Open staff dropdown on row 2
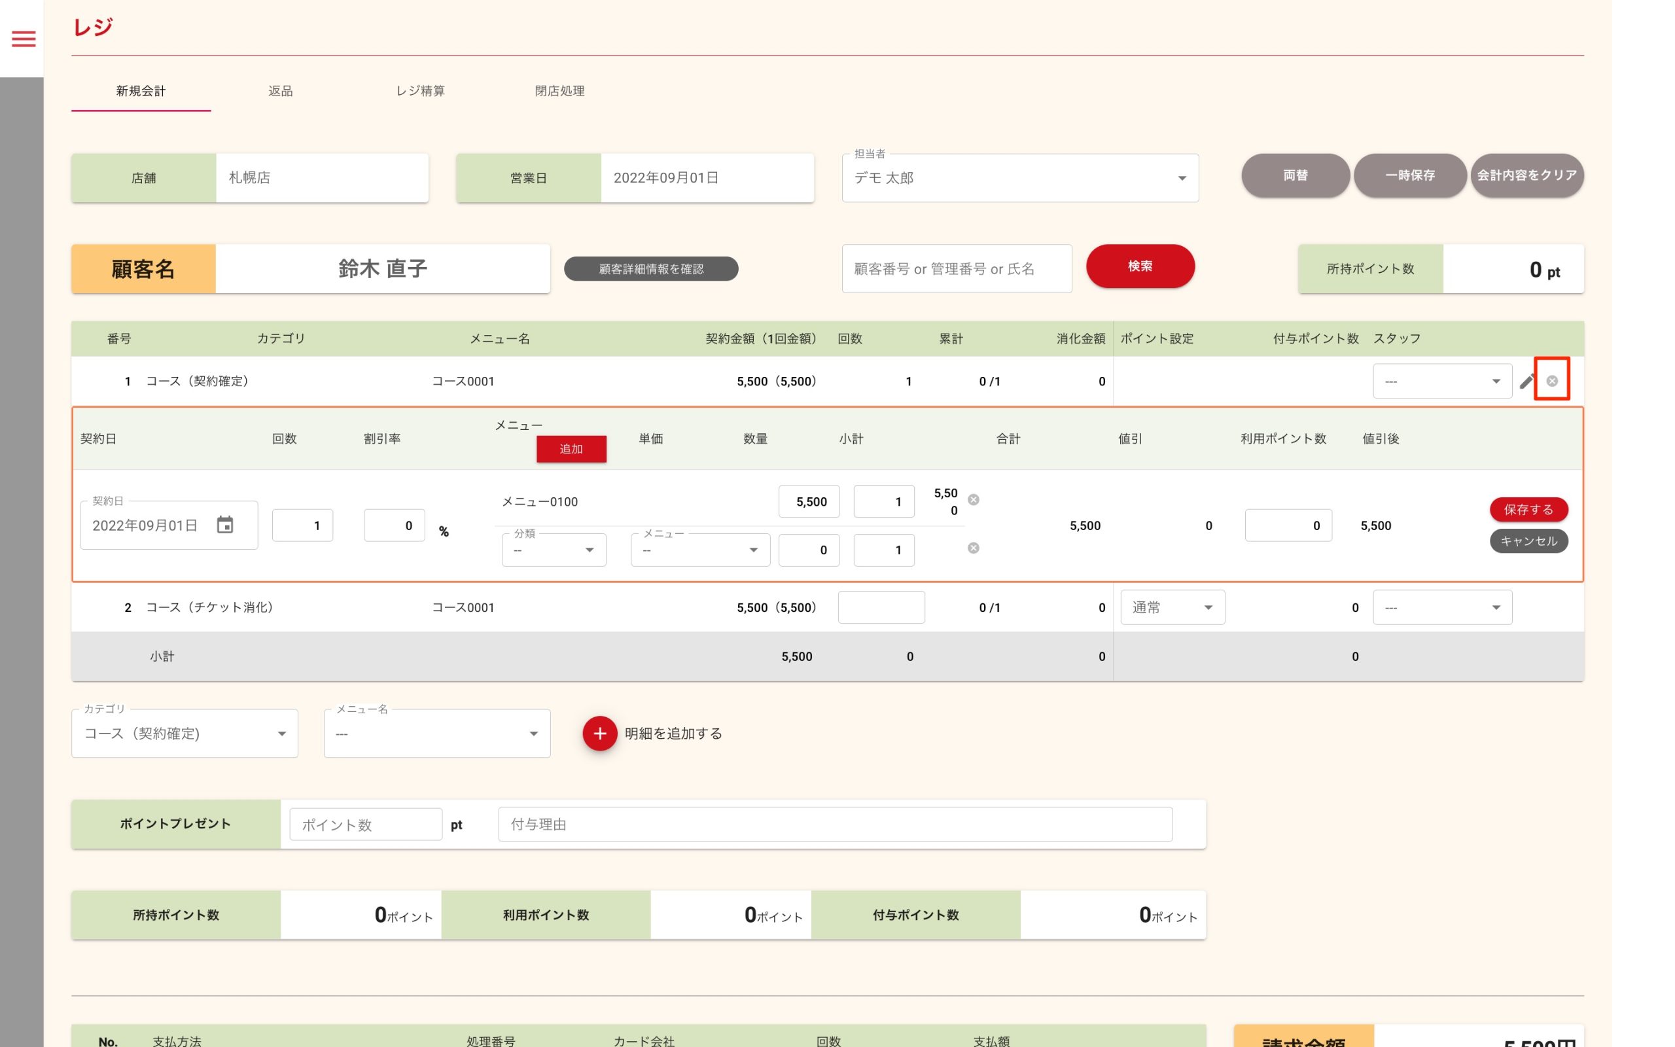1675x1047 pixels. pos(1442,607)
